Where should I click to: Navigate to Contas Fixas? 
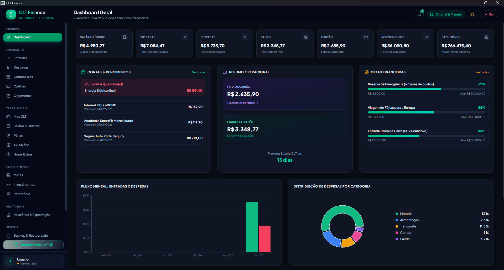(x=33, y=77)
